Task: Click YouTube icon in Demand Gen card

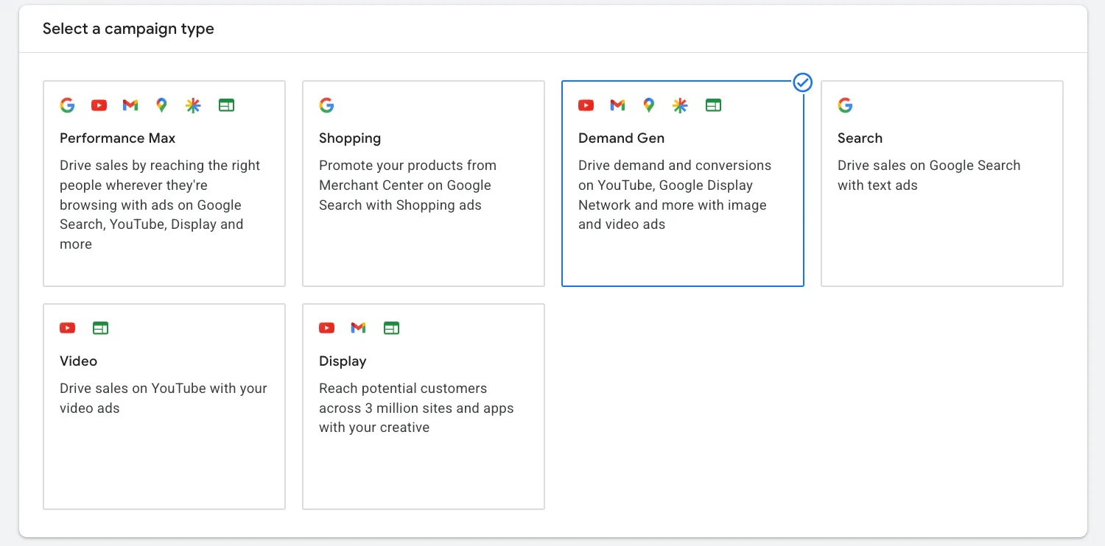Action: [x=586, y=105]
